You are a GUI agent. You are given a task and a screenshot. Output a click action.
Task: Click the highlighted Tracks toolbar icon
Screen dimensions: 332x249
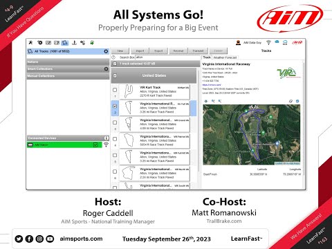[x=65, y=42]
